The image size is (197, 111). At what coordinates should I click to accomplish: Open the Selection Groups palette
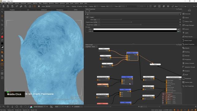pos(189,67)
